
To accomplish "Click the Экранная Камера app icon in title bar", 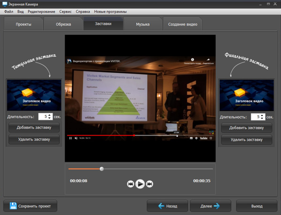I will 5,4.
